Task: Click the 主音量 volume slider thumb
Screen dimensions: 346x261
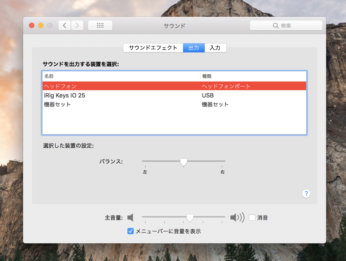Action: click(190, 218)
